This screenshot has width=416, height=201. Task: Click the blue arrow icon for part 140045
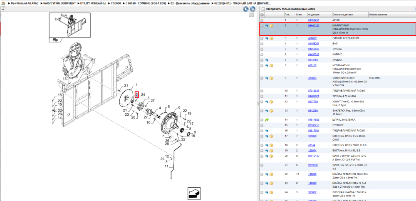267,174
